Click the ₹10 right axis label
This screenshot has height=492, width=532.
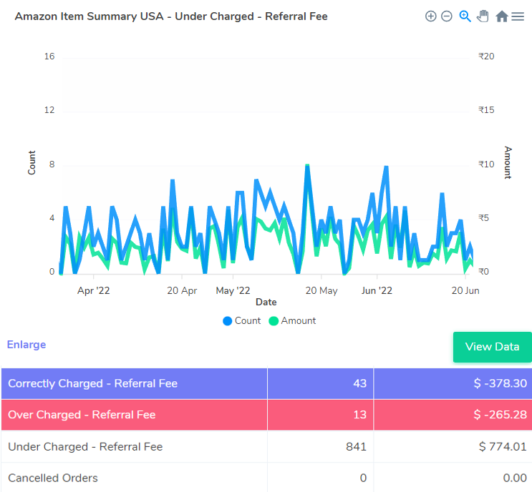(486, 164)
